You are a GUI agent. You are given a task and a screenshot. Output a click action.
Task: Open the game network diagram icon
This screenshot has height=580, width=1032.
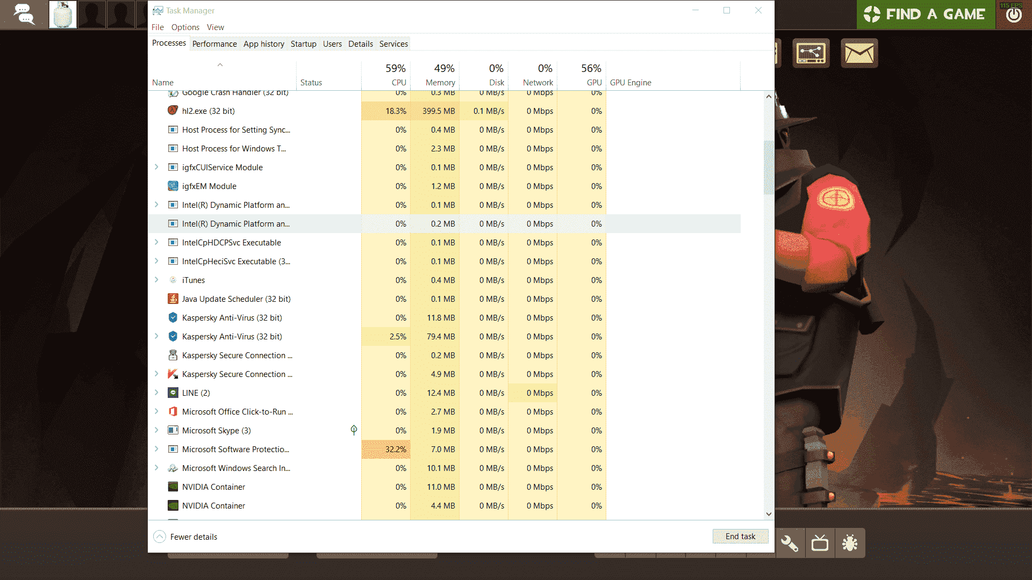click(x=811, y=53)
